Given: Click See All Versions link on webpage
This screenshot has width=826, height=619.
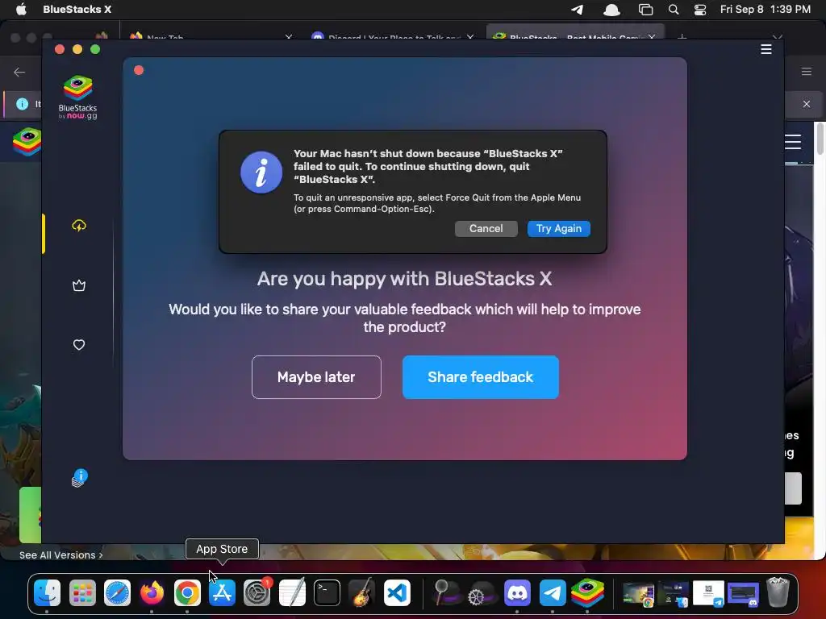Looking at the screenshot, I should point(61,555).
